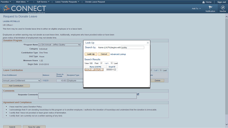The height and width of the screenshot is (128, 228).
Task: Click the Hours to Donate field
Action: tap(61, 81)
